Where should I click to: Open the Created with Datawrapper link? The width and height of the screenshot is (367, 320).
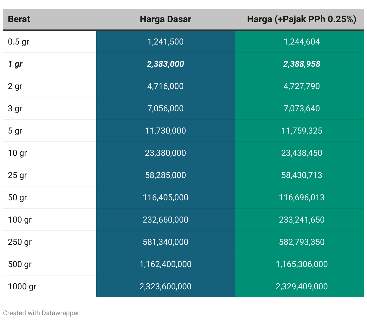pyautogui.click(x=41, y=313)
